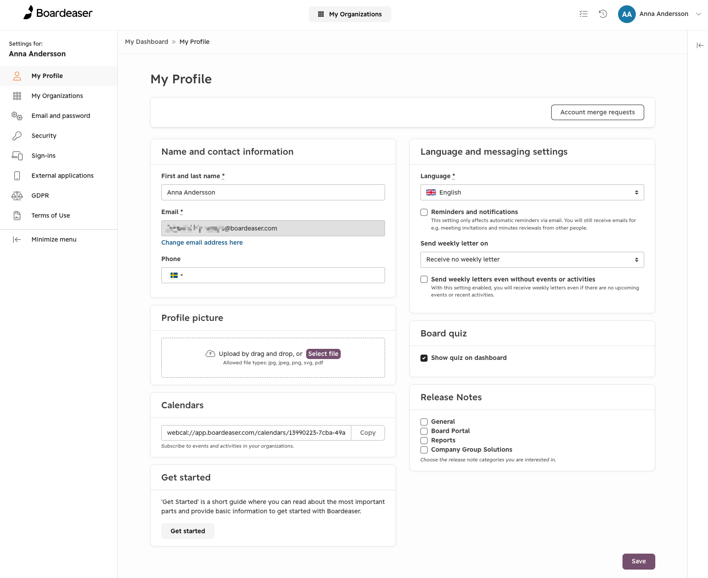Image resolution: width=708 pixels, height=578 pixels.
Task: Save the profile changes
Action: click(x=638, y=561)
